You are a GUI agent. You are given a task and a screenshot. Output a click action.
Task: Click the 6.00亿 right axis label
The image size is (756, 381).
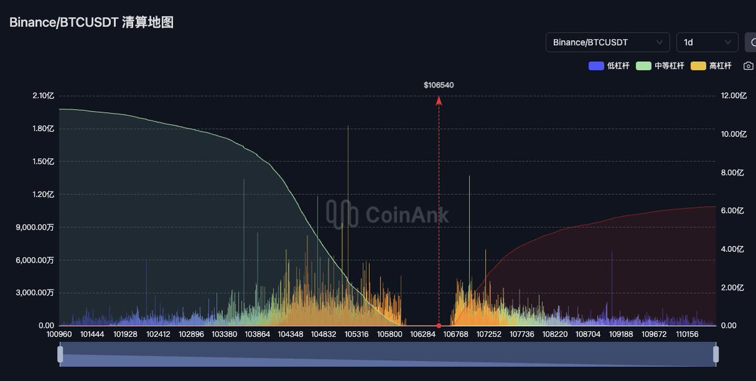click(732, 211)
